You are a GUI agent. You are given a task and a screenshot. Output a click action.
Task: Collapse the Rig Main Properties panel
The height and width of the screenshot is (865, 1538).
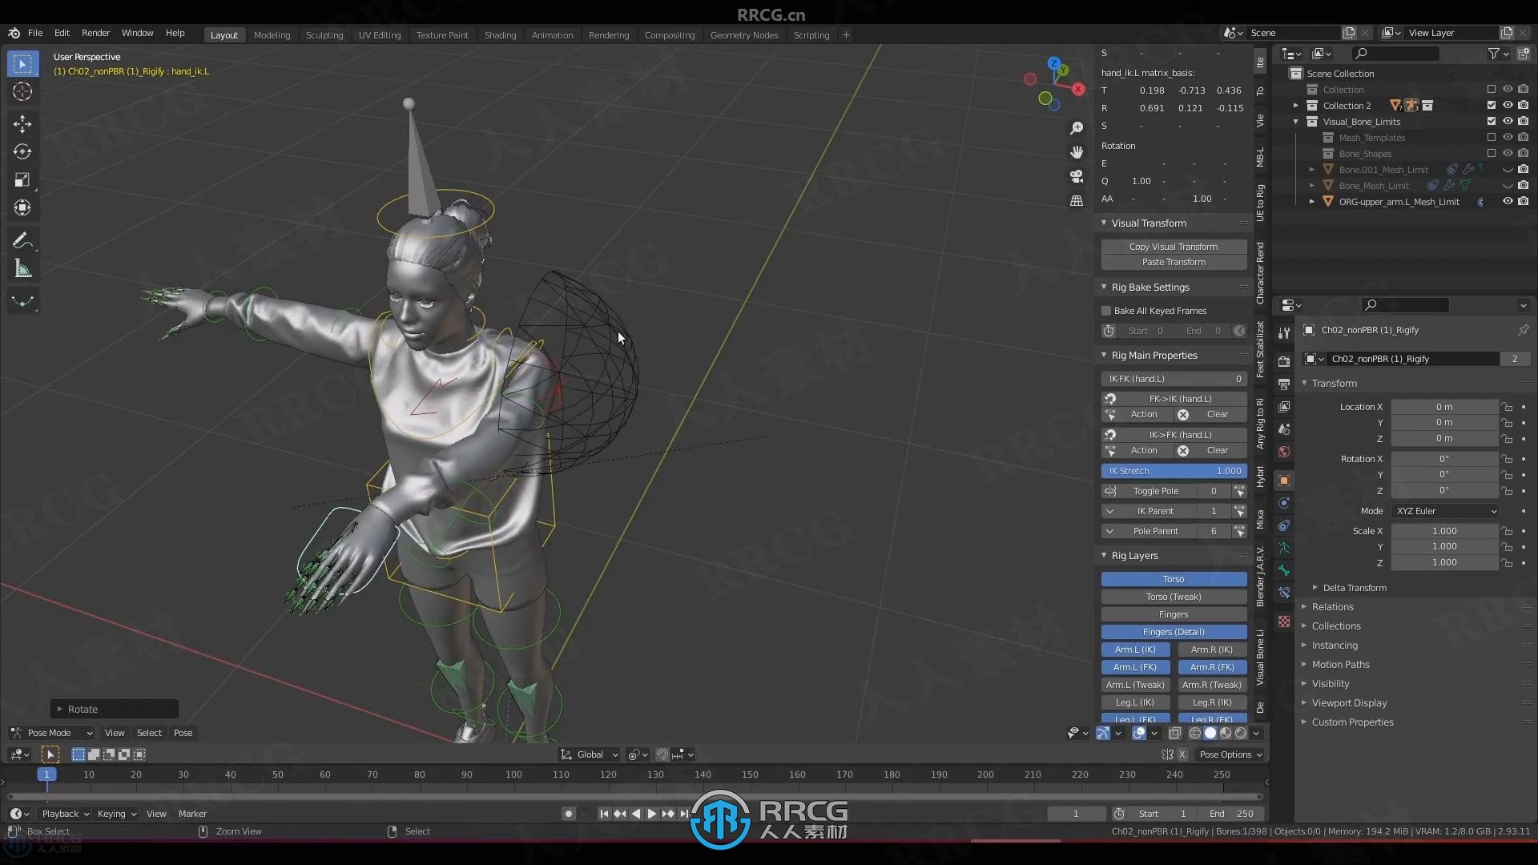click(1104, 356)
